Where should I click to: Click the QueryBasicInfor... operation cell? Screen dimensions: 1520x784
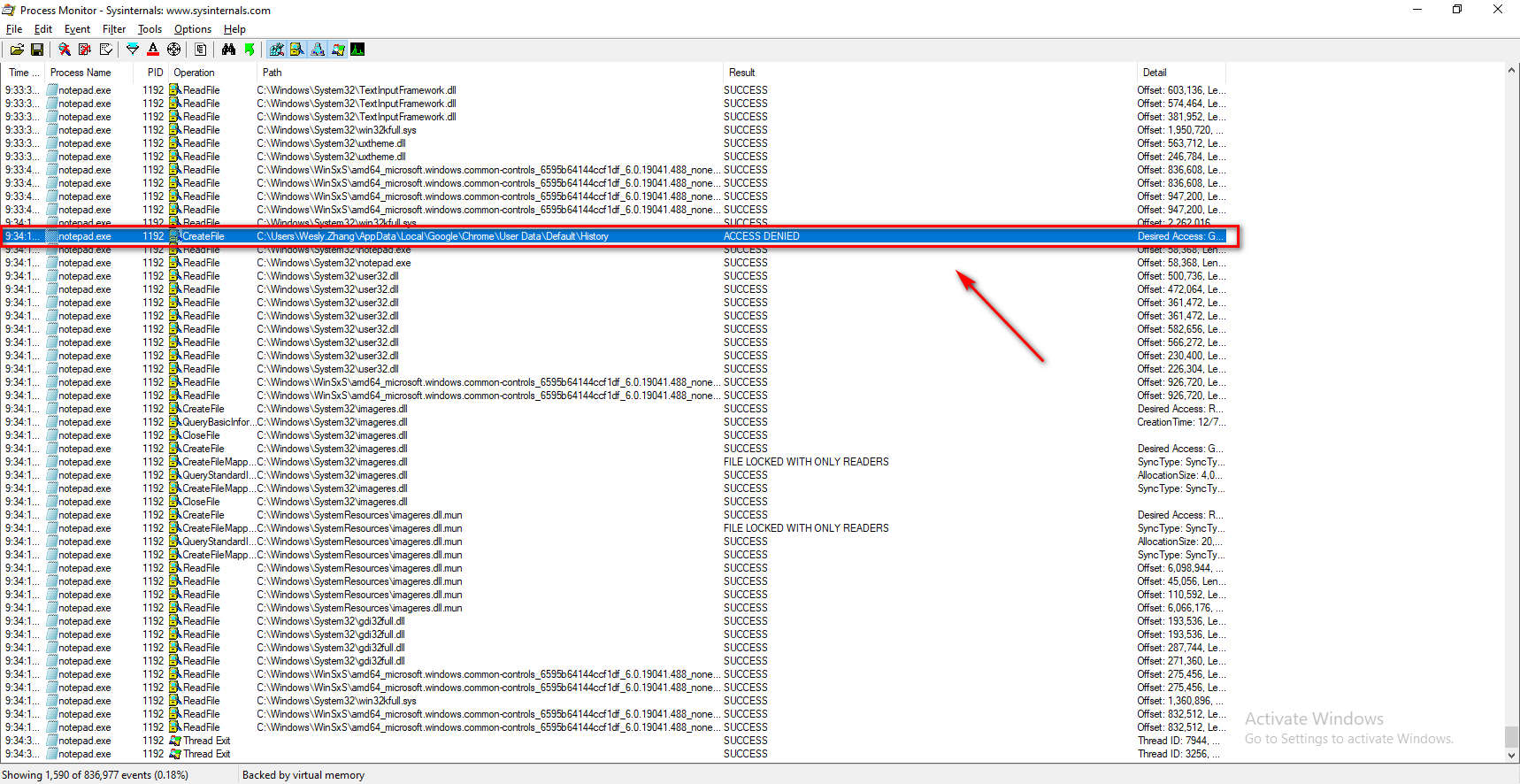pos(212,422)
